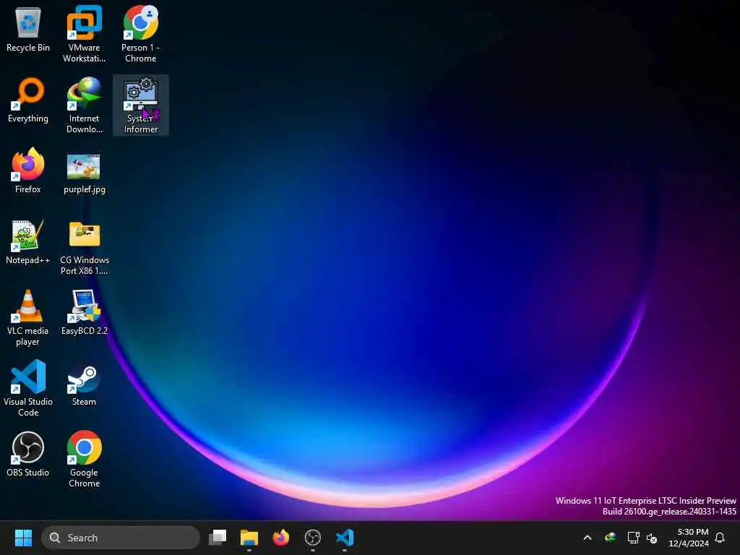Select the Person 1 - Chrome shortcut
Screen dimensions: 740x555
point(141,34)
